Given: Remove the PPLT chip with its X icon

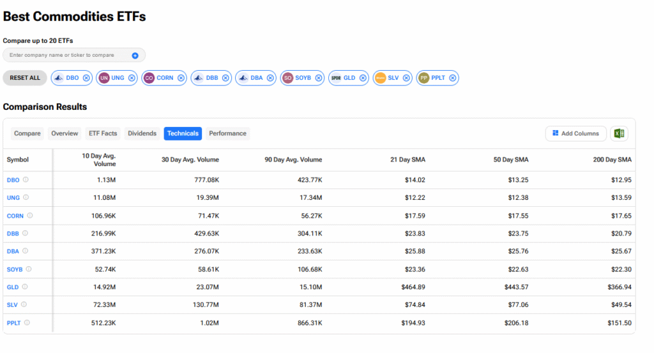Looking at the screenshot, I should [x=453, y=78].
